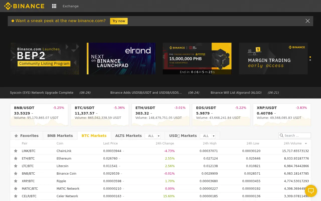321x201 pixels.
Task: Open the BEP2 Community Listing banner
Action: pyautogui.click(x=45, y=59)
